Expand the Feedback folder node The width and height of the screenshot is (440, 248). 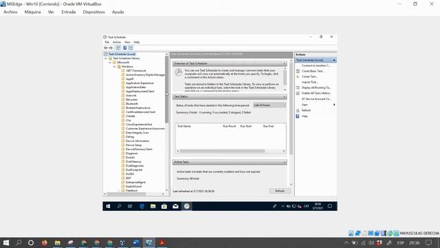tap(118, 191)
